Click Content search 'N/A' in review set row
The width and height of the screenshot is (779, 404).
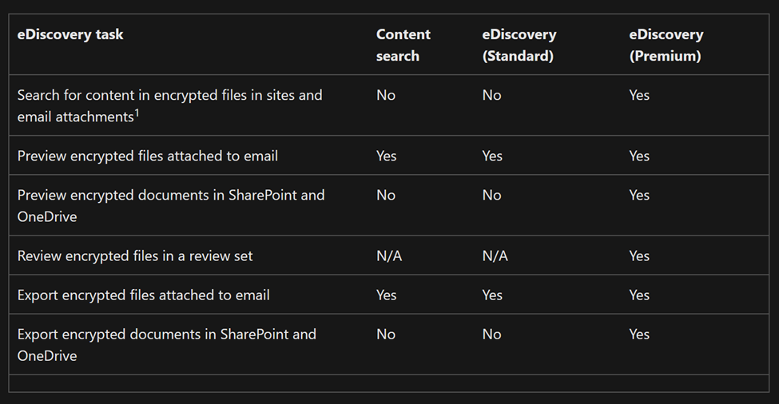click(389, 256)
